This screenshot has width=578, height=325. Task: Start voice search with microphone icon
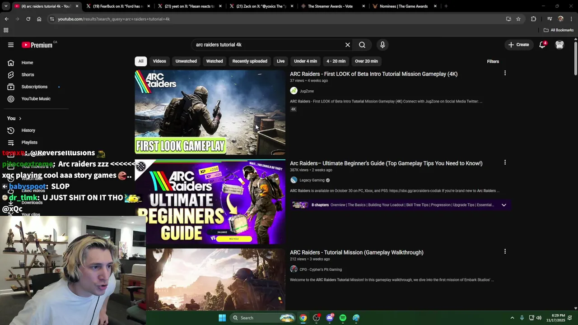pos(382,45)
